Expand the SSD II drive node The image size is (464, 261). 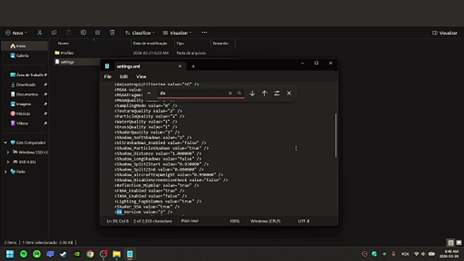(8, 162)
